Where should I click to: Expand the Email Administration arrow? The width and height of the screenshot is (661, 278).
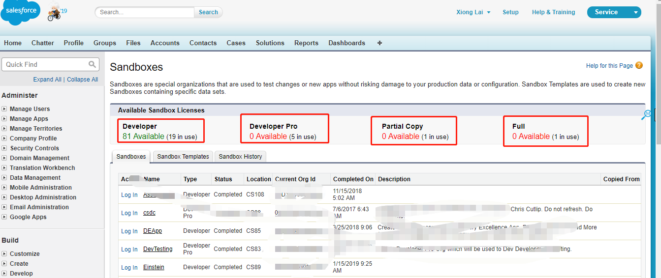click(x=4, y=207)
